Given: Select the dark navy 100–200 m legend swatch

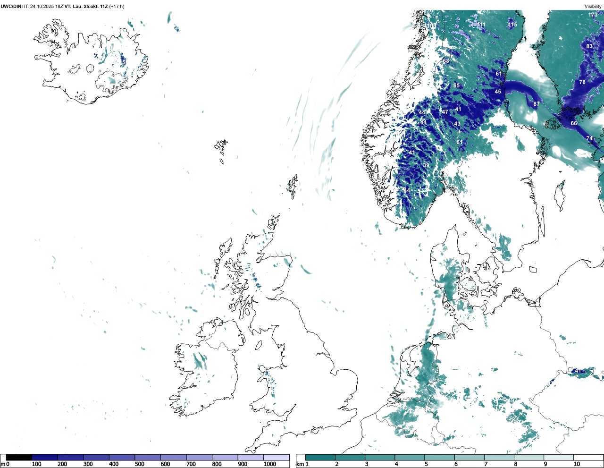Looking at the screenshot, I should (x=45, y=457).
